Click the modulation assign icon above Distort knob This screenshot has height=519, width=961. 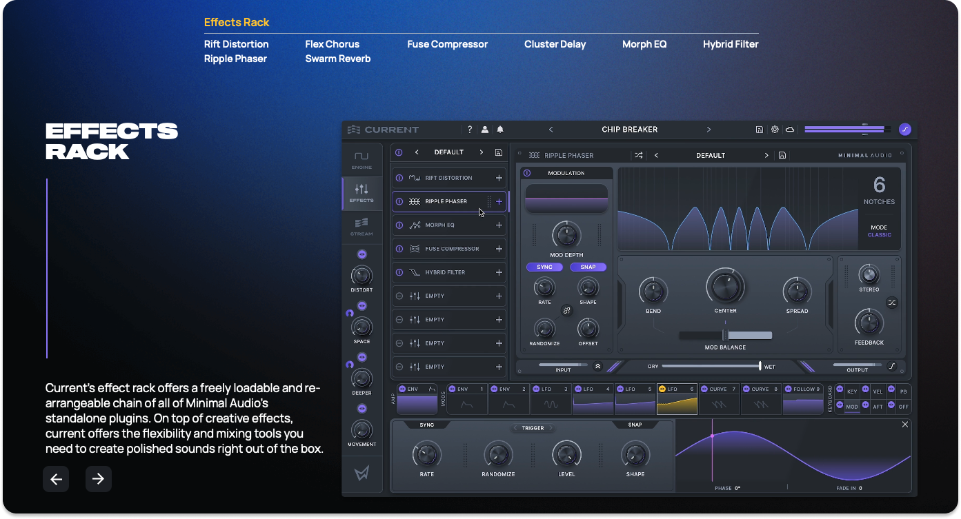pyautogui.click(x=361, y=254)
